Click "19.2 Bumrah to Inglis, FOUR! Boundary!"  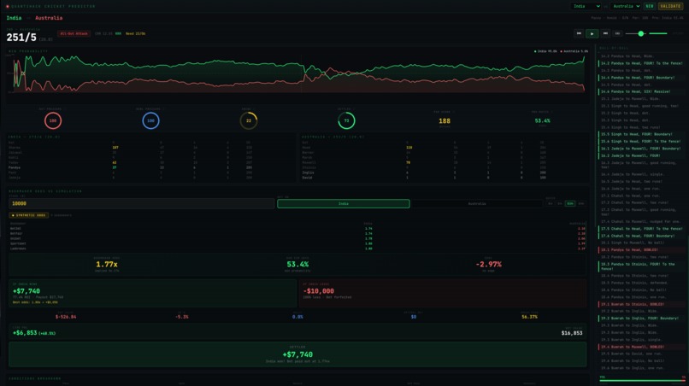[x=639, y=319]
